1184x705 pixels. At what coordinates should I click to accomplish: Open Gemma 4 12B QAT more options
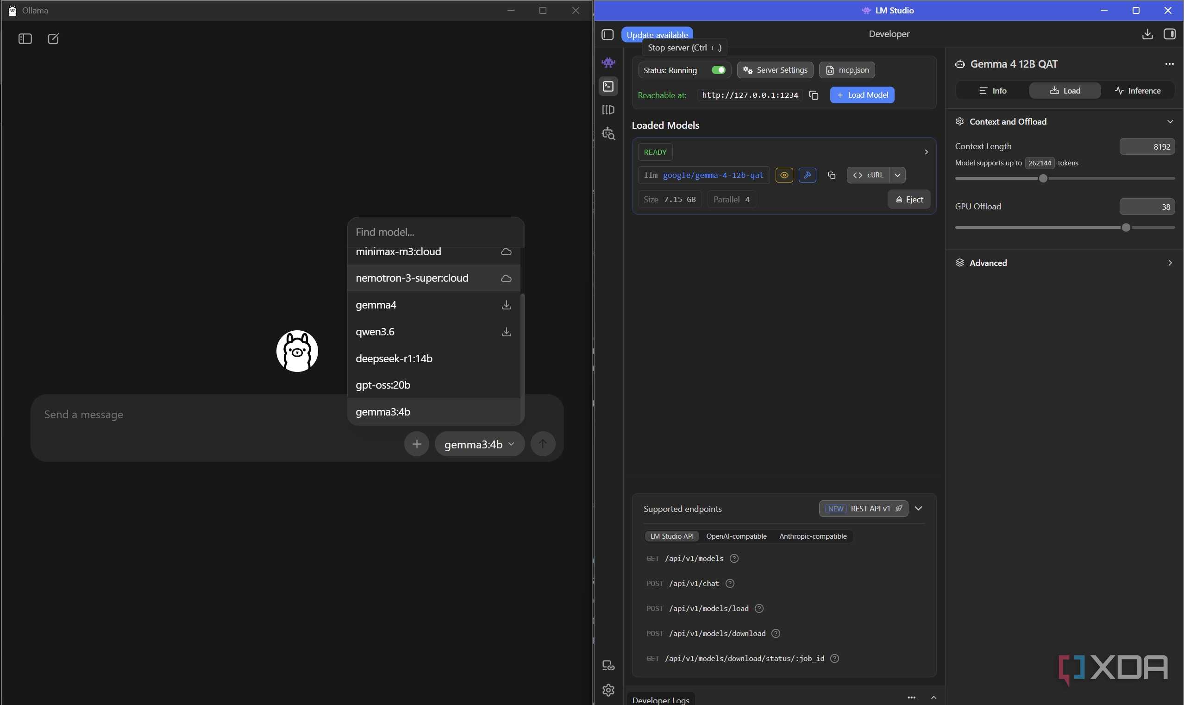[1169, 64]
